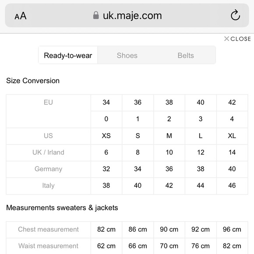
Task: Select the UK / Irland row label
Action: click(48, 152)
